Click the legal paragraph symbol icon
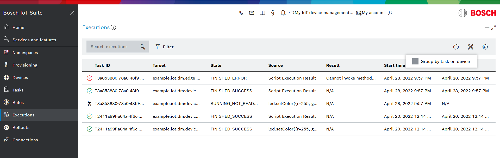Screen dimensions: 500x158 pos(273,13)
